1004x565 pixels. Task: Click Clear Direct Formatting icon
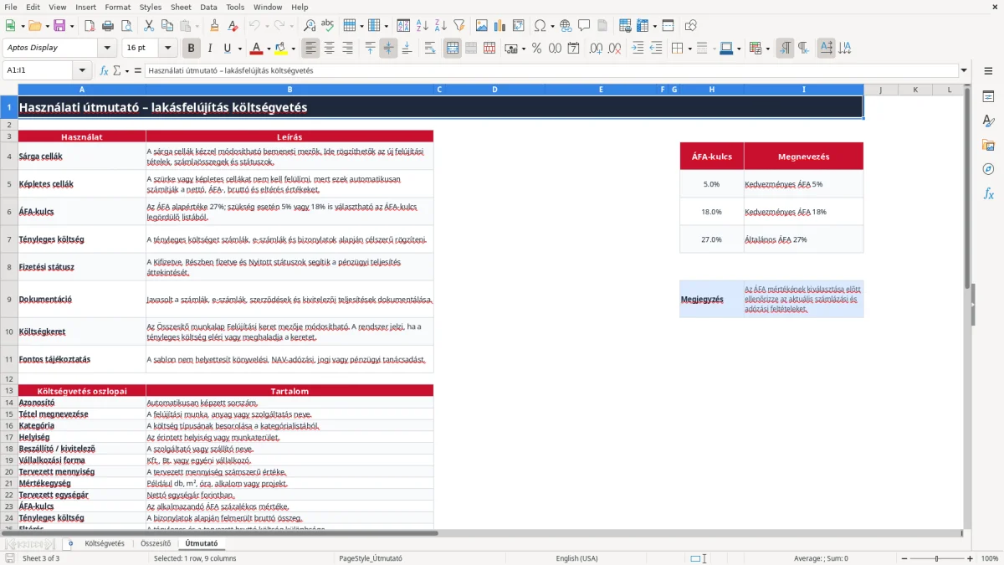coord(233,26)
